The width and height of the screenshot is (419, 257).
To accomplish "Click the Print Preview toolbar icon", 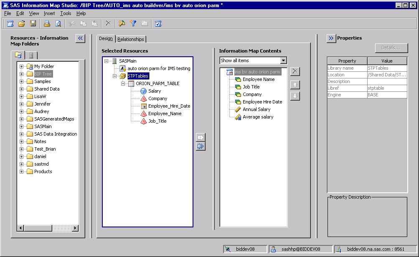I will pyautogui.click(x=58, y=24).
